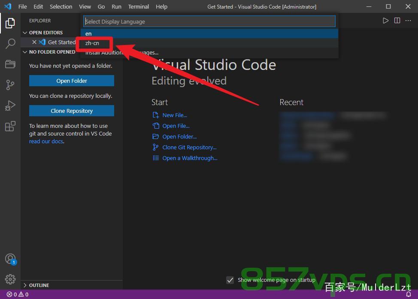Open the folders view icon in activity bar
Image resolution: width=418 pixels, height=299 pixels.
click(10, 64)
